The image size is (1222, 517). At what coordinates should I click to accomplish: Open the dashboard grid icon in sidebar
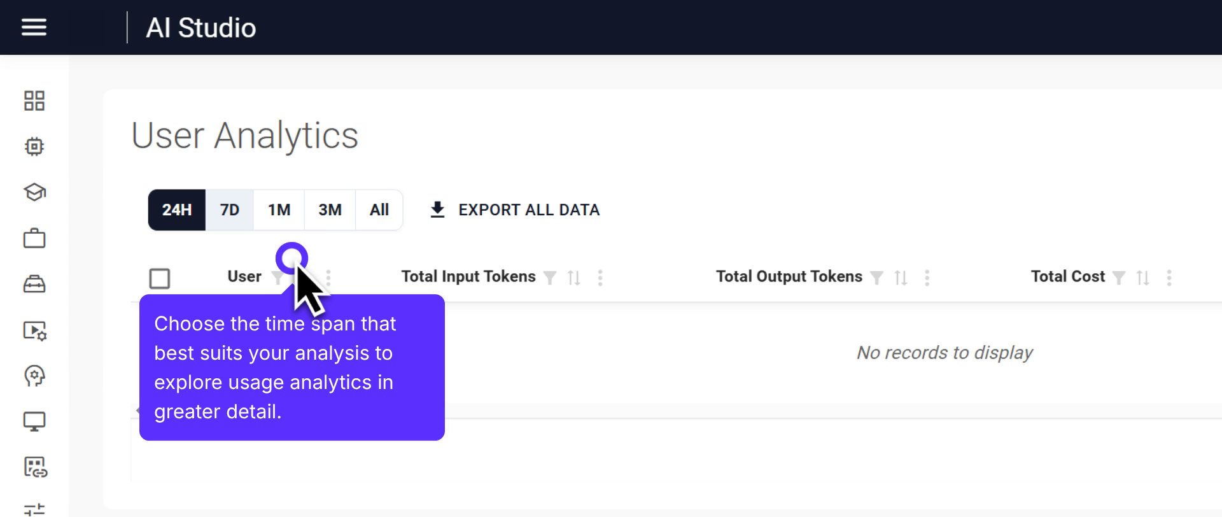(x=34, y=101)
